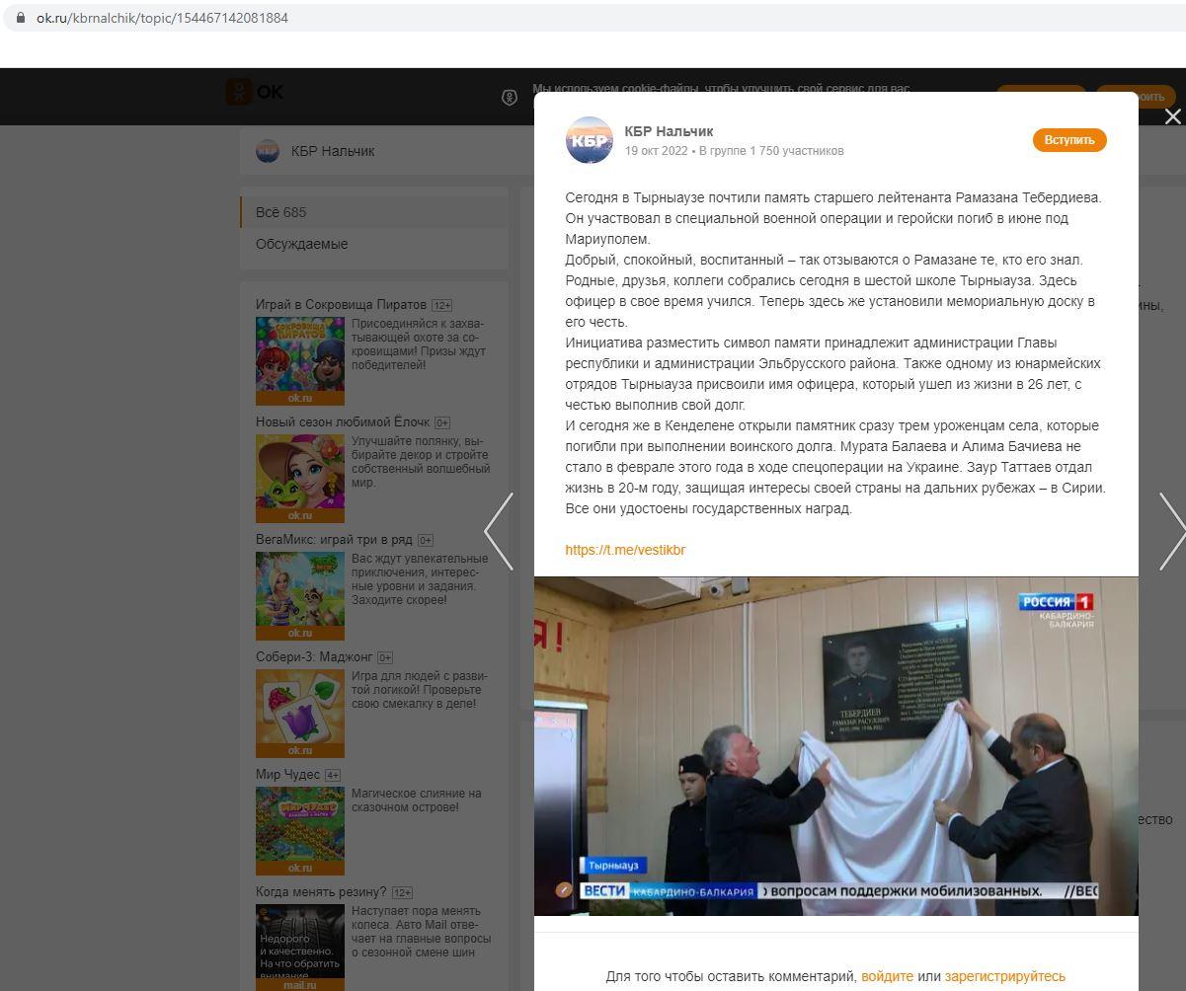Click the OK logo in the header
1186x991 pixels.
pyautogui.click(x=254, y=92)
